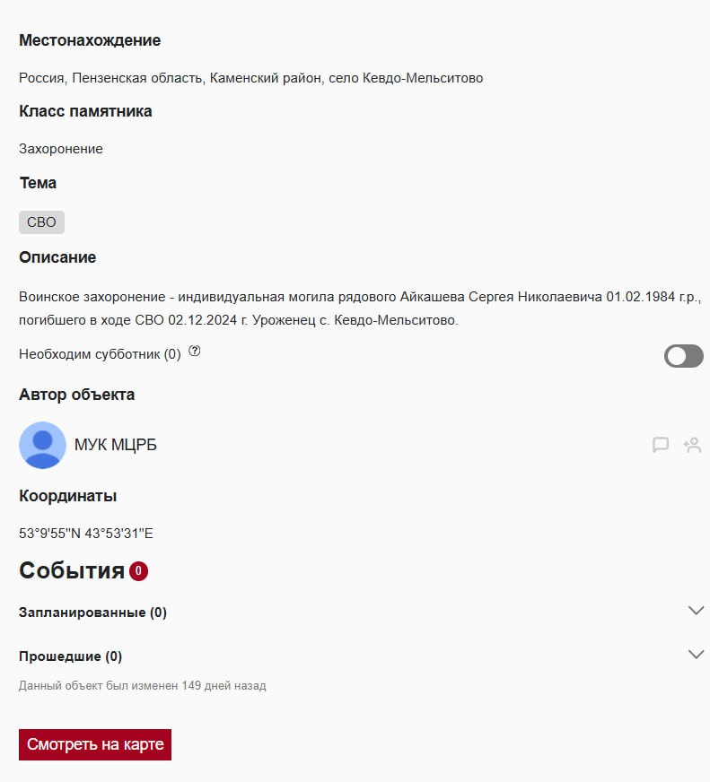Expand Прошедшие section with its chevron arrow
The height and width of the screenshot is (782, 710).
tap(696, 654)
